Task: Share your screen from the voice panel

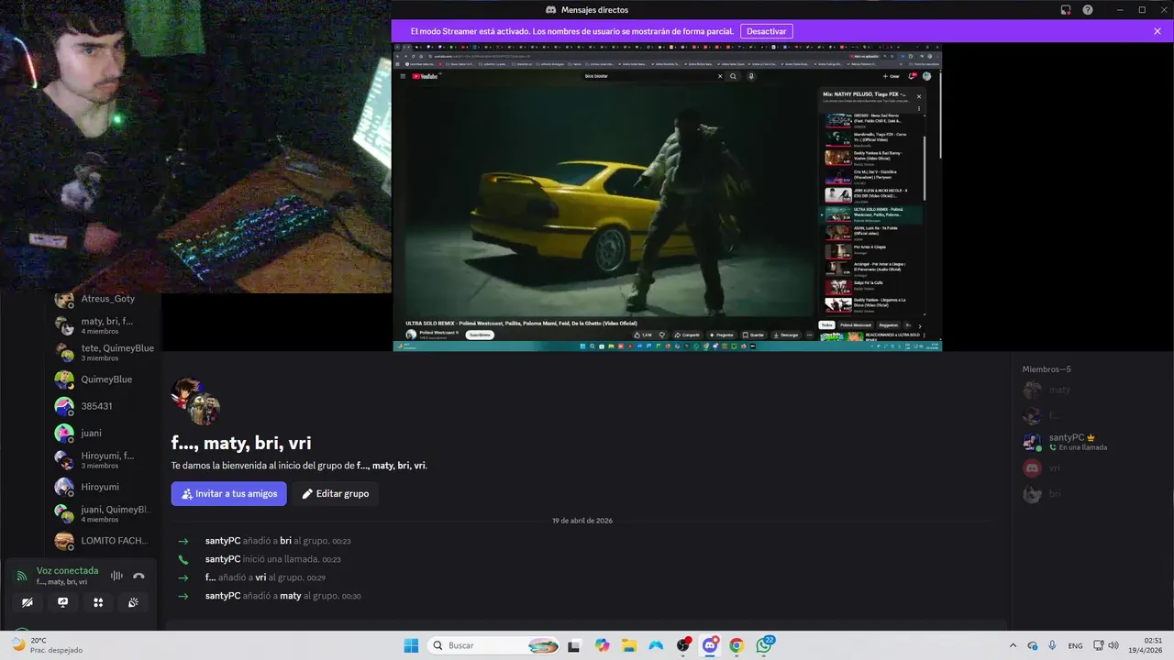Action: (x=62, y=602)
